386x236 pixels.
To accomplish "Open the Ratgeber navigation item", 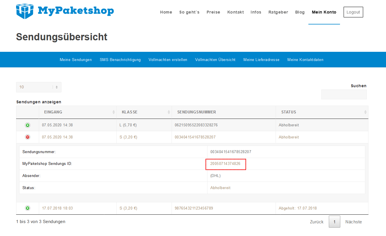I will 278,12.
